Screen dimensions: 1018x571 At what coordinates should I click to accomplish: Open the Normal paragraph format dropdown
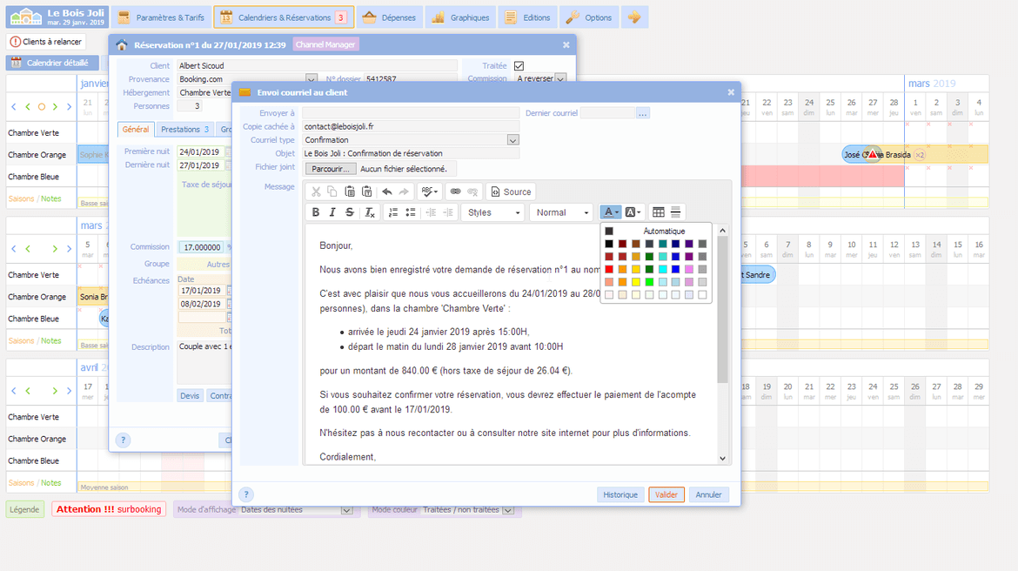pyautogui.click(x=561, y=212)
